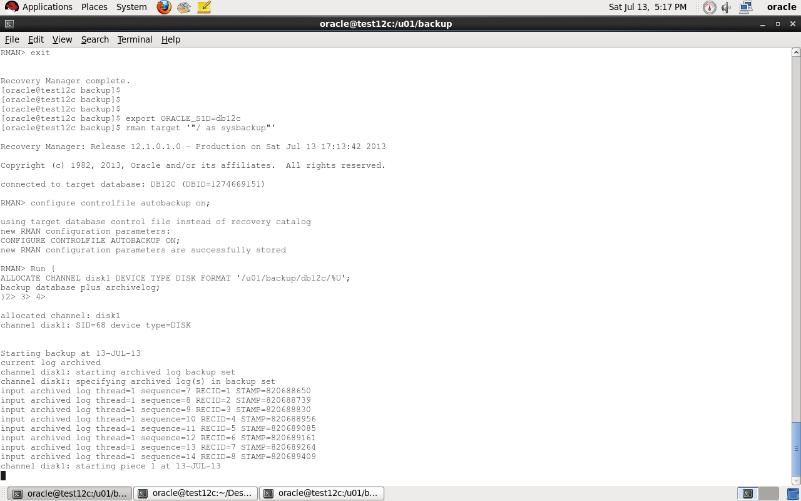Screen dimensions: 801x501
Task: Open the Places menu
Action: coord(94,7)
